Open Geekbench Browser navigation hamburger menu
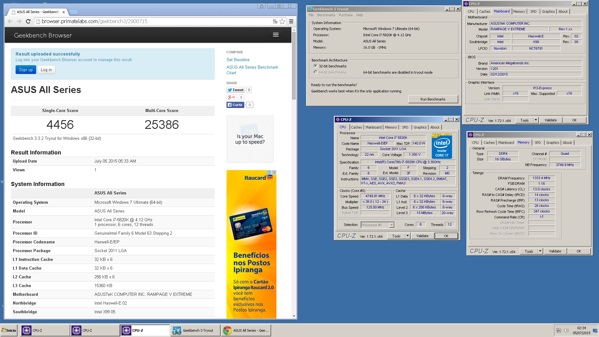Screen dimensions: 599x337 (x=276, y=35)
